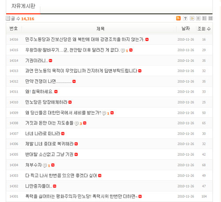221x202 pixels.
Task: Click the document icon beside 글 수
Action: point(8,19)
